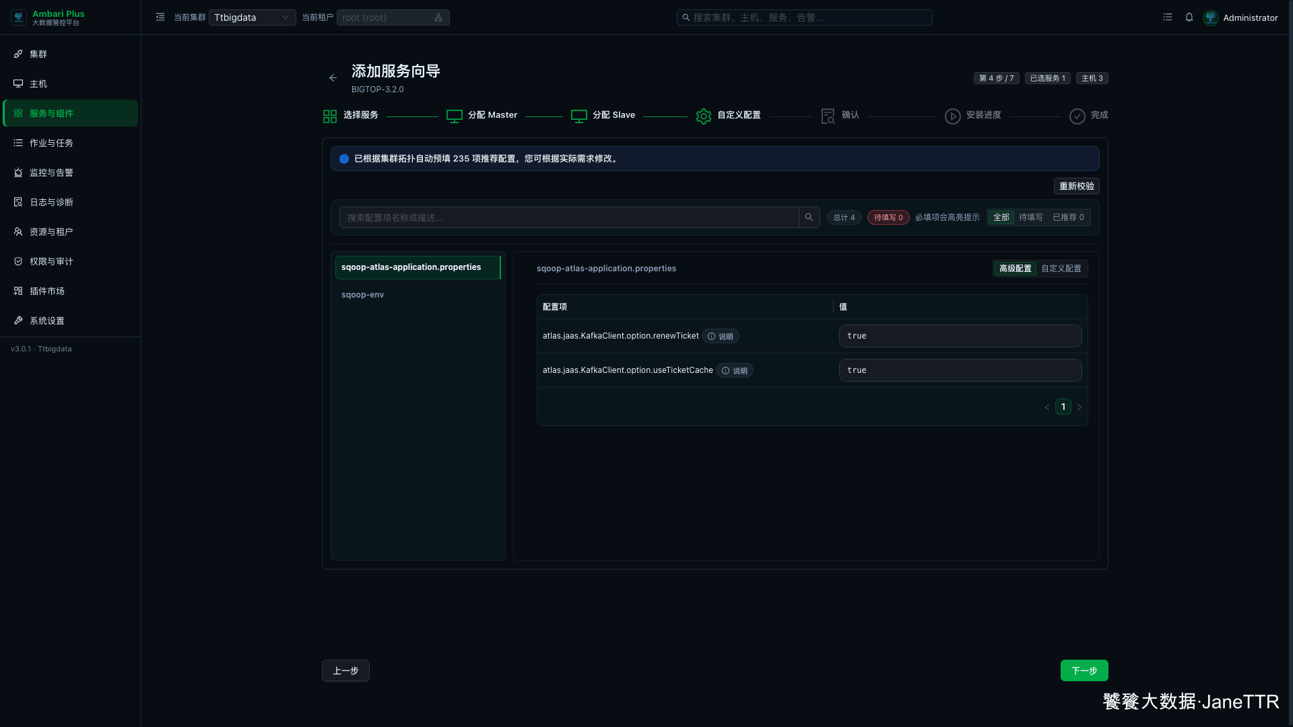
Task: Open 权限与审计 in the sidebar
Action: 70,261
